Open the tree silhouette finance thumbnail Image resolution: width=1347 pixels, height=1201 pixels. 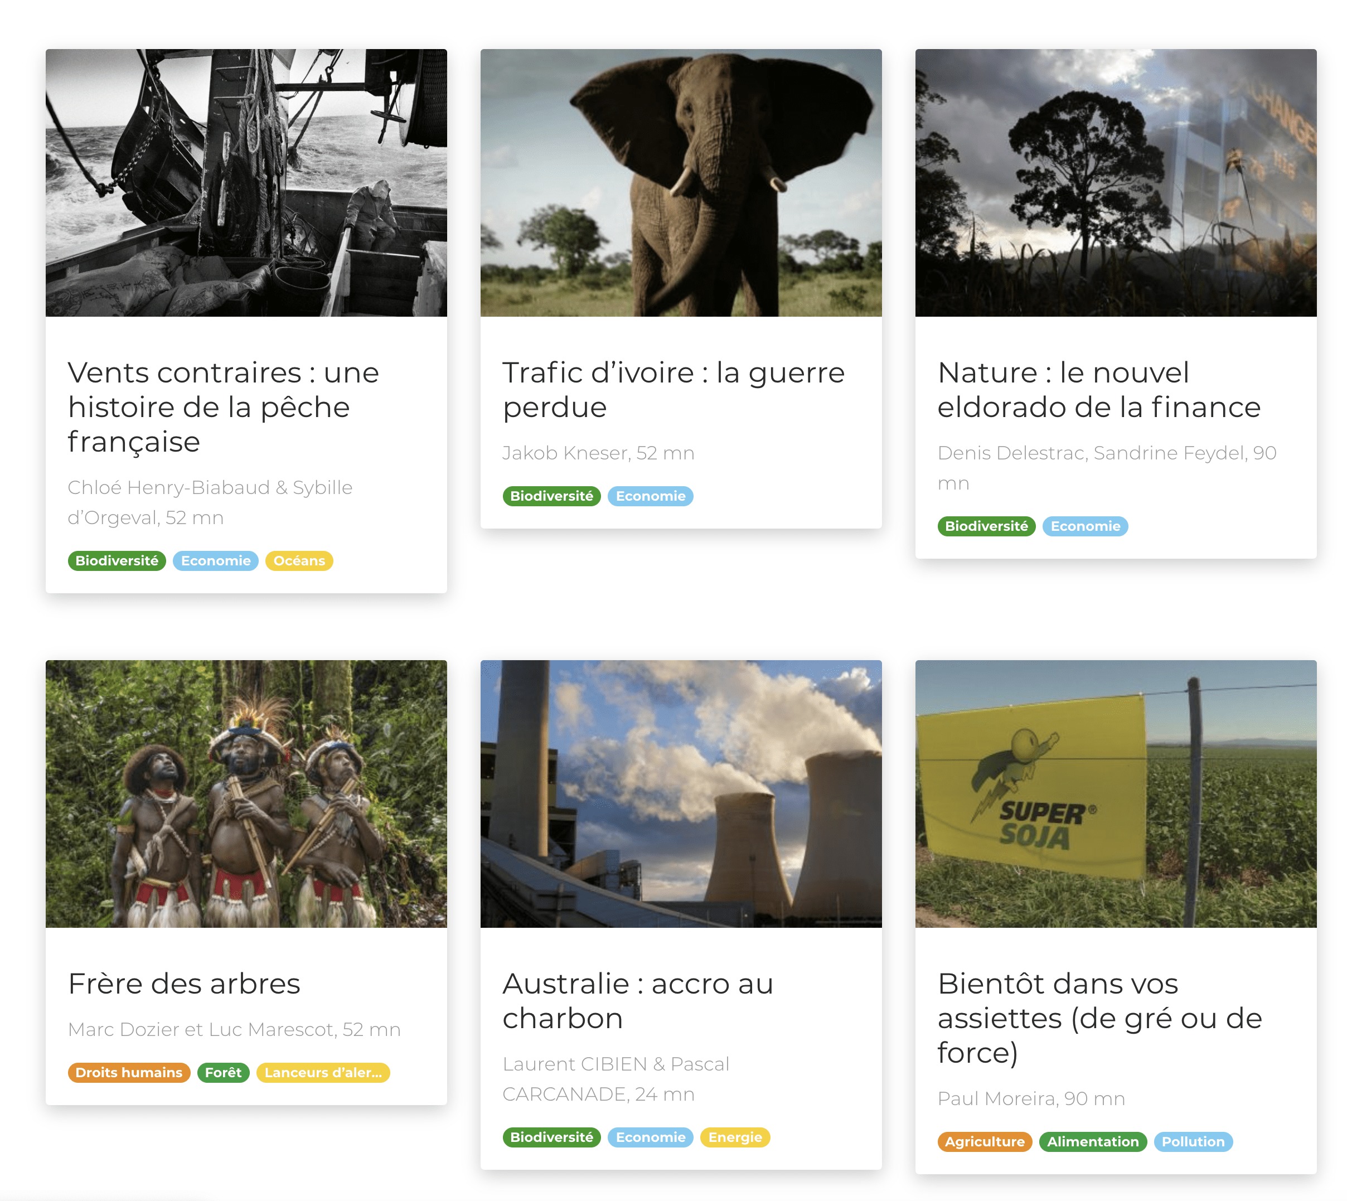tap(1116, 183)
